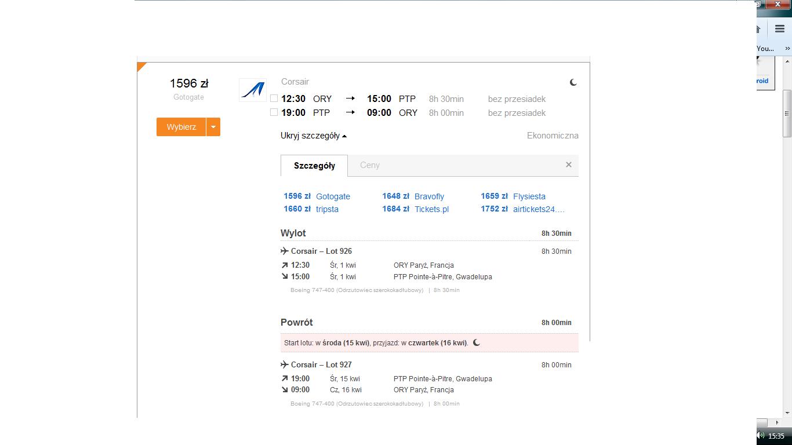Click 'bez przesiadek' on the 19:00 flight row

pyautogui.click(x=517, y=113)
